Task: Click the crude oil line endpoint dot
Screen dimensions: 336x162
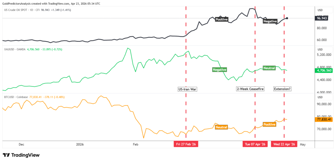Action: 287,18
